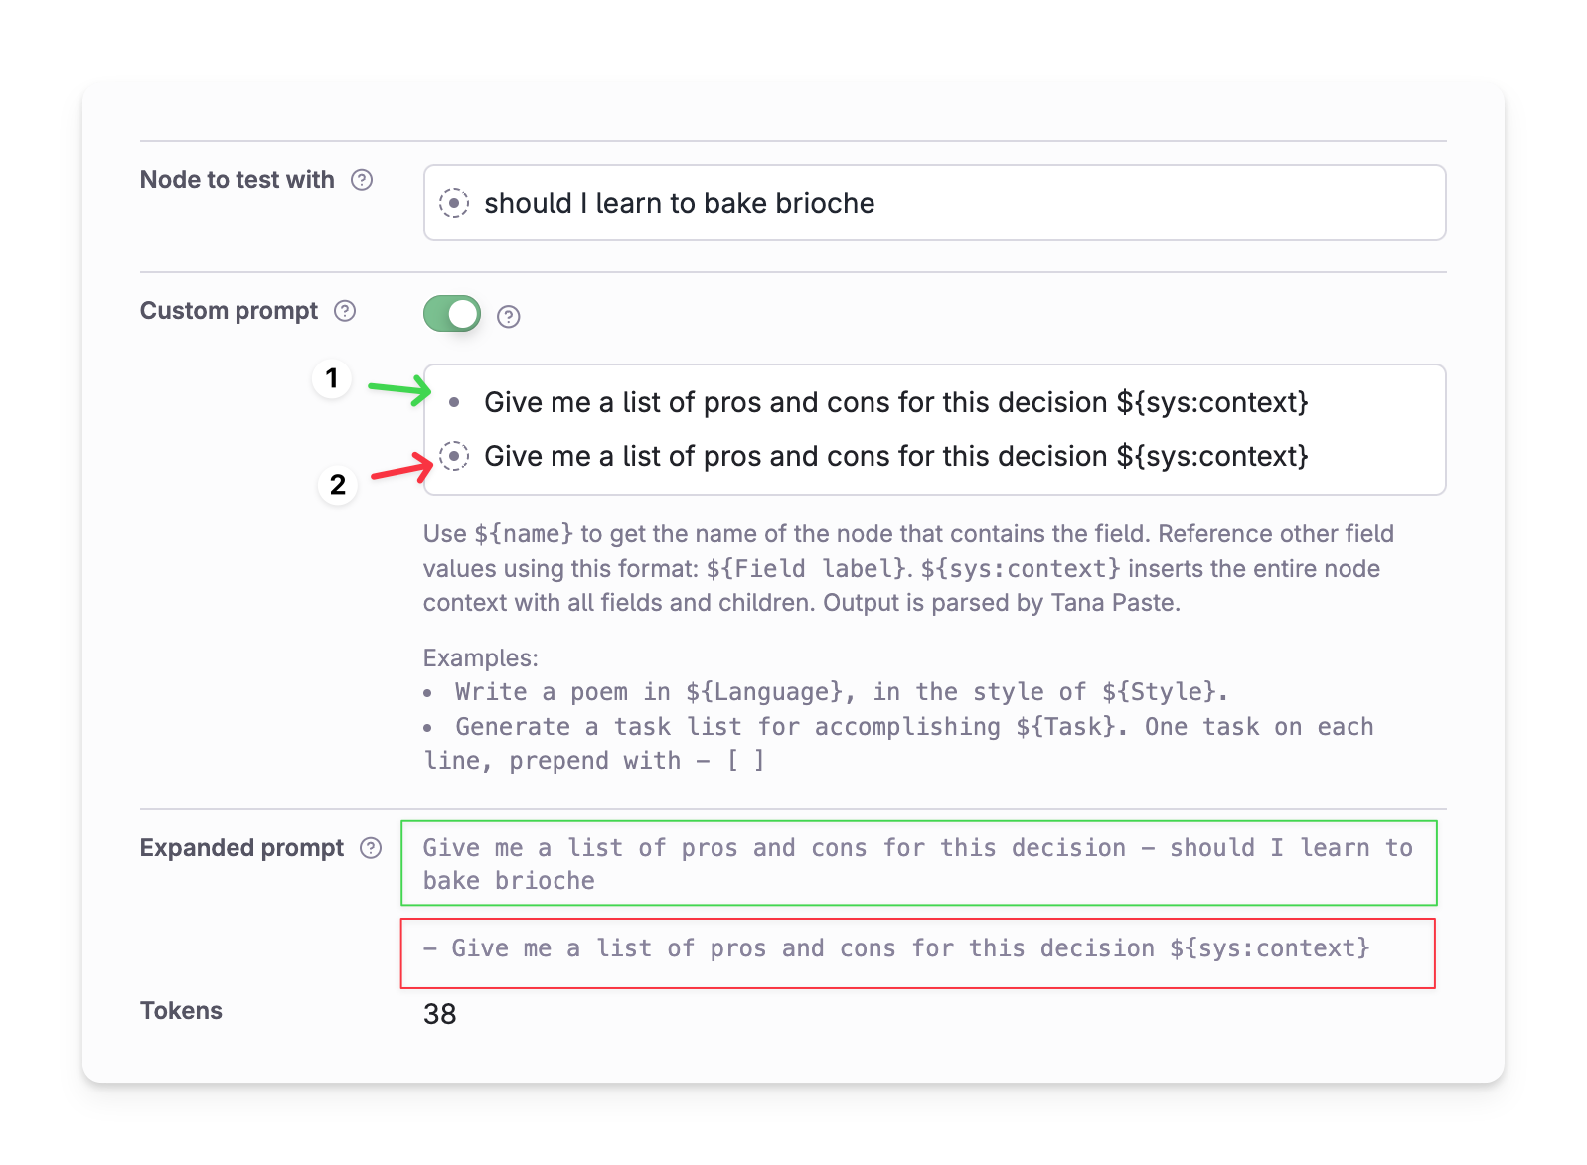Viewport: 1587px width, 1165px height.
Task: Click dashed reference bullet of second prompt line
Action: [454, 456]
